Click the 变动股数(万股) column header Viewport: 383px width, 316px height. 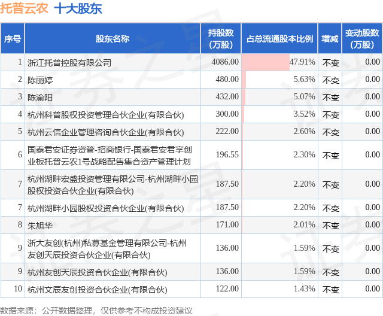[362, 38]
